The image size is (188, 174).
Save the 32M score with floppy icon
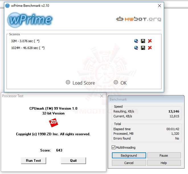pos(143,41)
